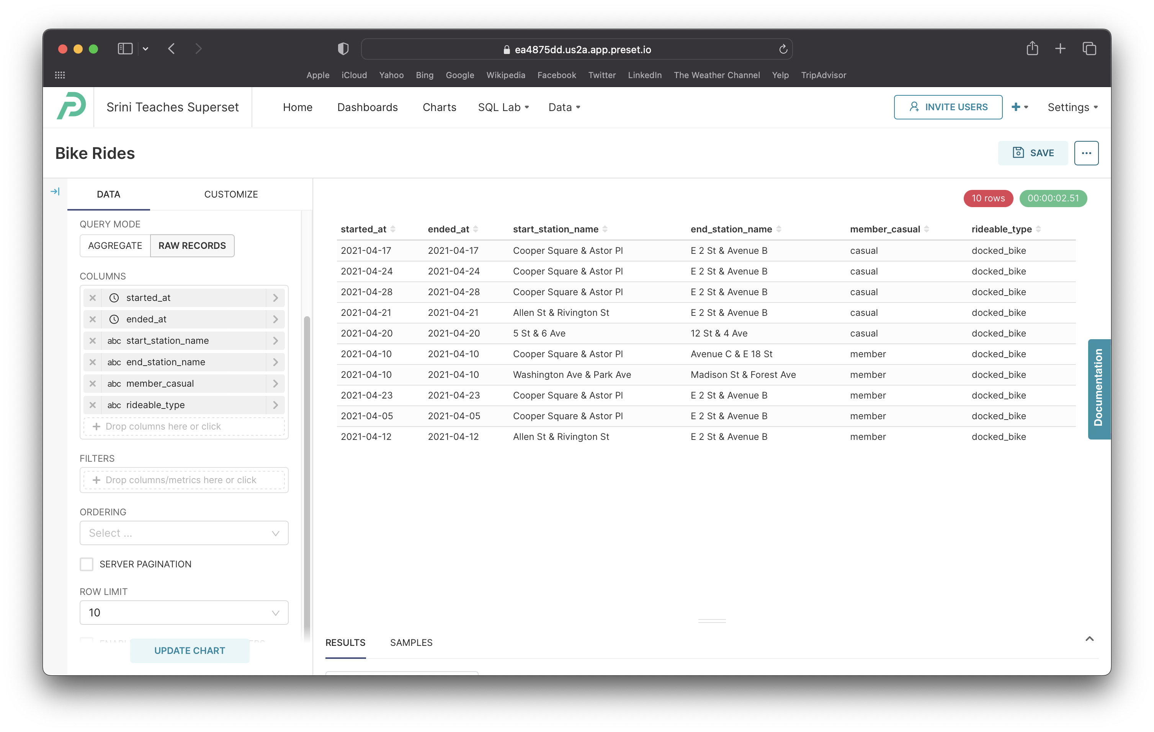The image size is (1154, 732).
Task: Show Safari tab overview
Action: click(1089, 48)
